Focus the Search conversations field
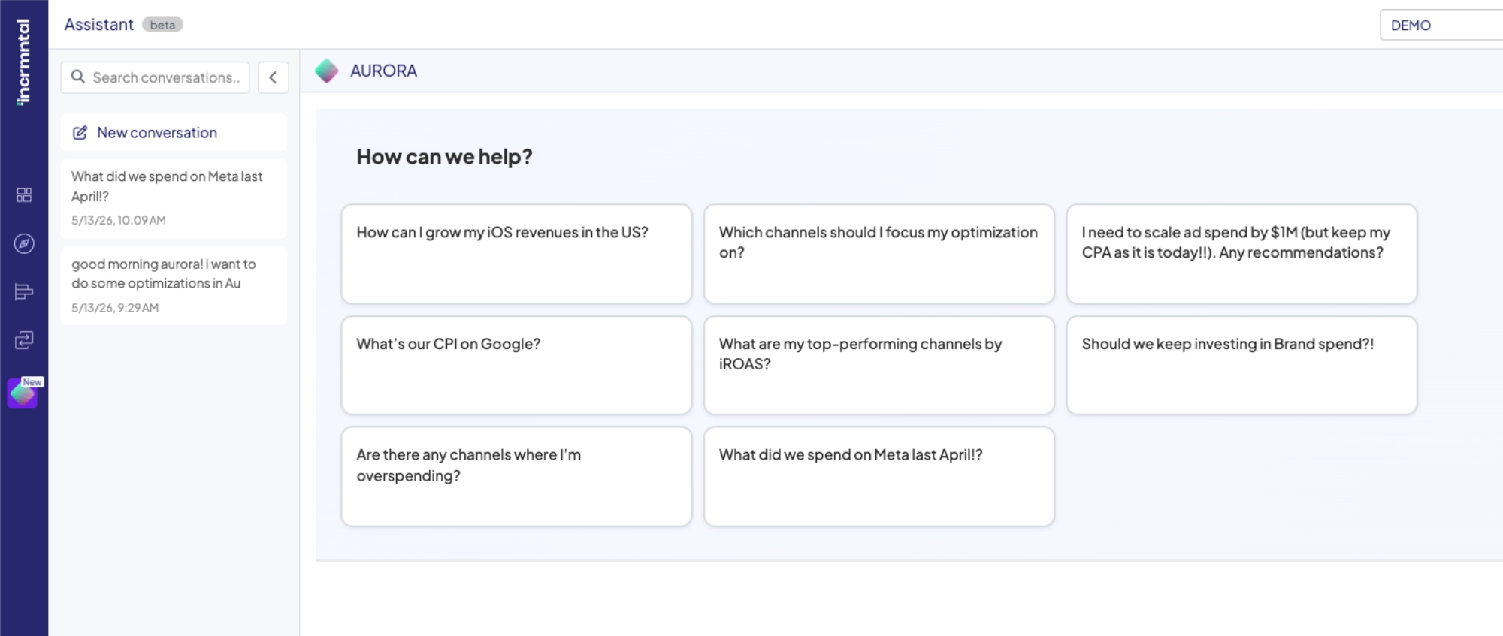This screenshot has height=636, width=1503. pos(156,77)
